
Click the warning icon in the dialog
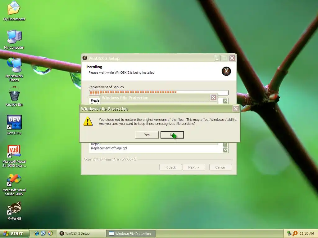tap(88, 121)
